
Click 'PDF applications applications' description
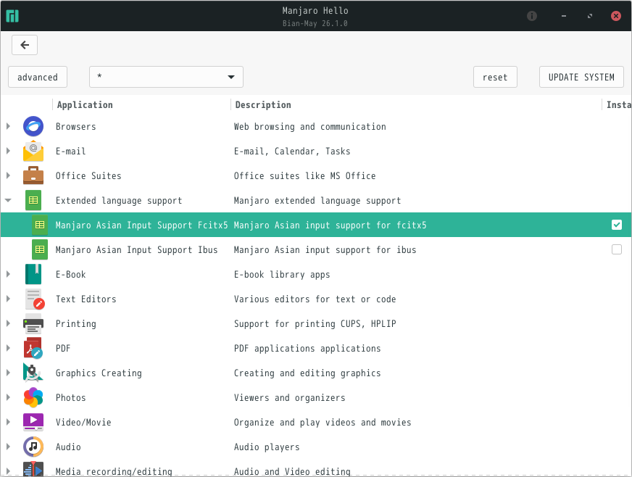coord(307,349)
